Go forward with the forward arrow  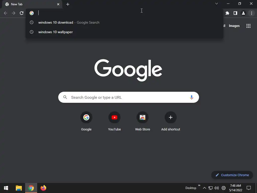[14, 13]
